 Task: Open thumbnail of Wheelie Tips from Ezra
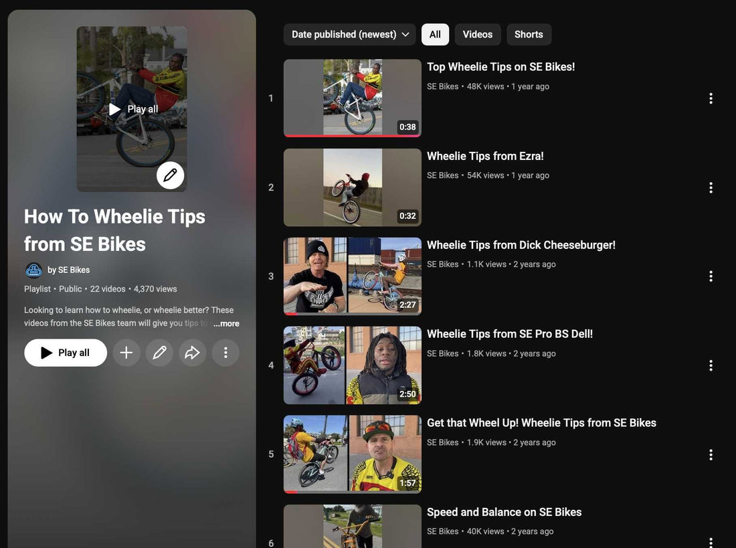pos(353,187)
